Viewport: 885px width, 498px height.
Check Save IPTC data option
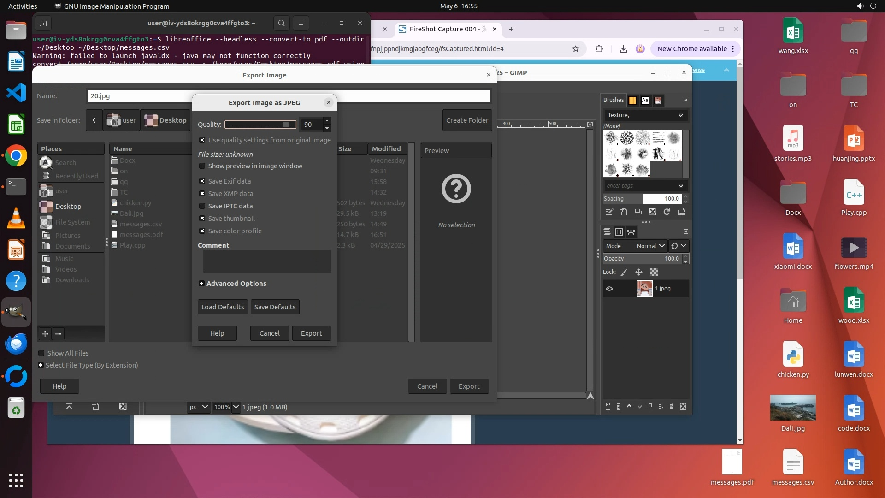pos(202,206)
